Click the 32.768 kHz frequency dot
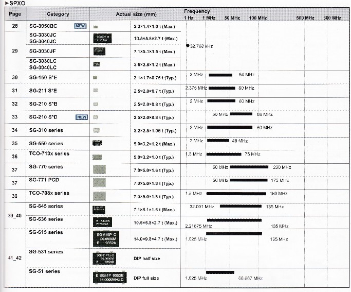 [188, 45]
